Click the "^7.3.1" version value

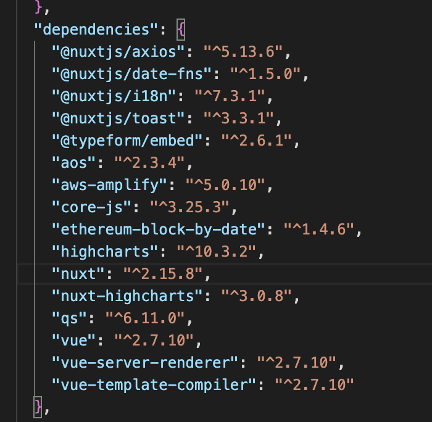(230, 96)
